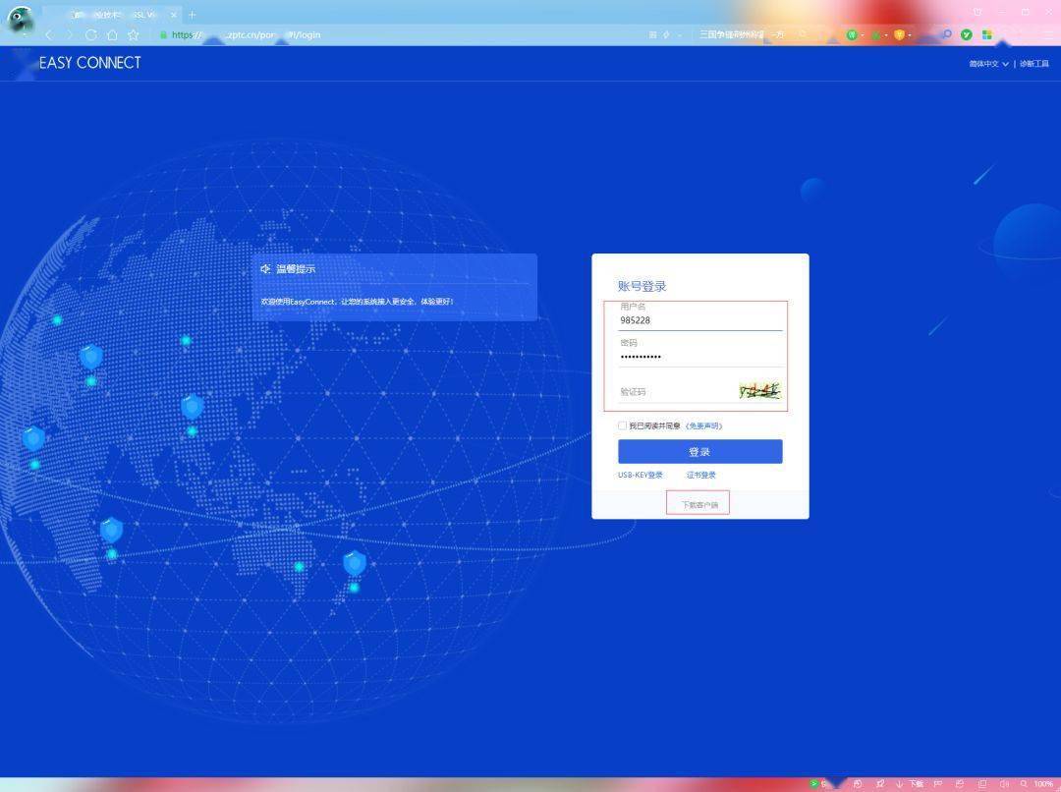Open the 下载 downloads in status bar

(910, 784)
